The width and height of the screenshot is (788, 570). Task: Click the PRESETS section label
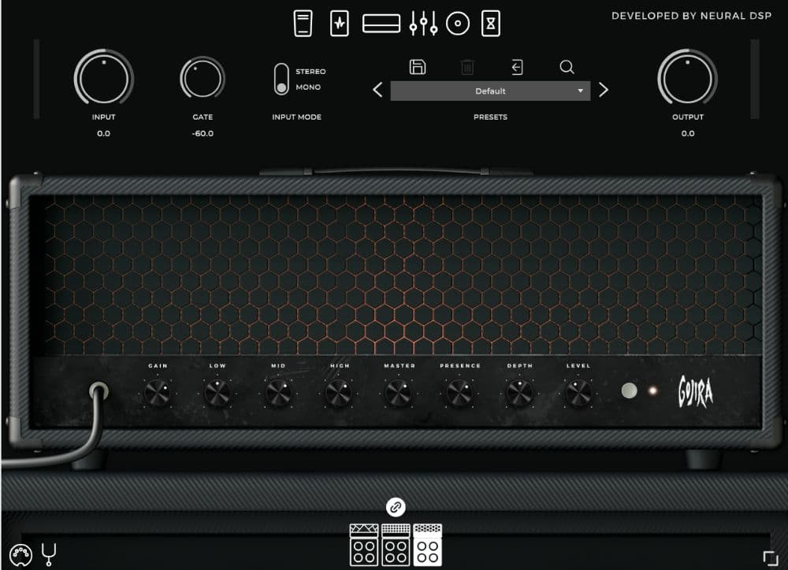[x=490, y=117]
